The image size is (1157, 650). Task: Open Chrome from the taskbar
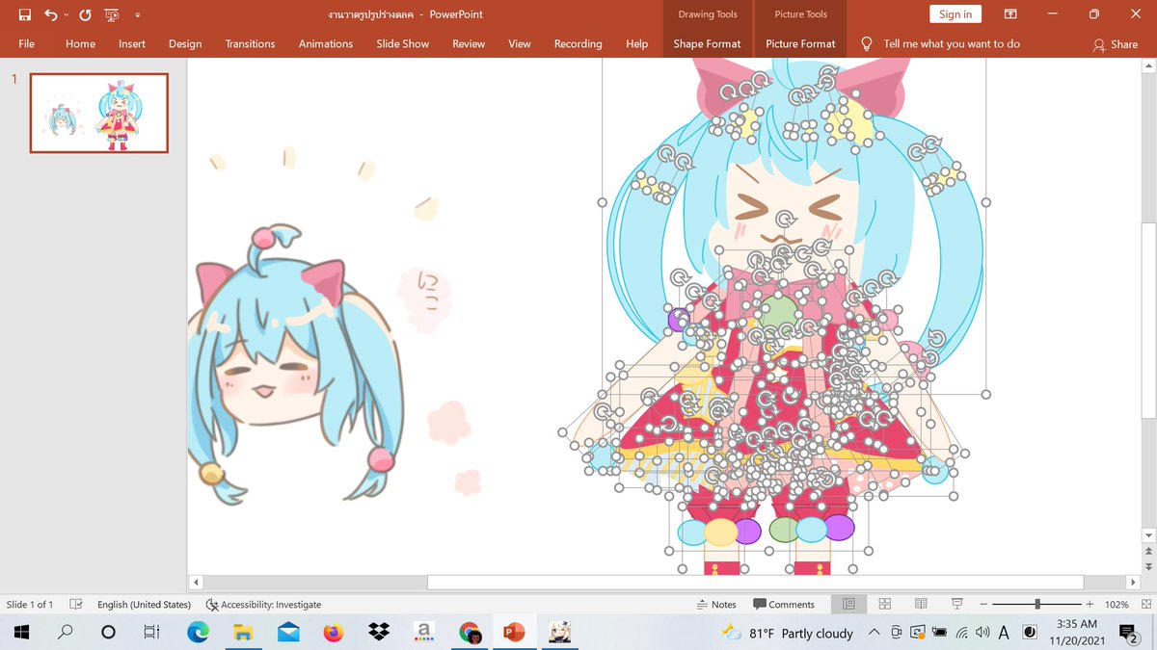coord(470,633)
